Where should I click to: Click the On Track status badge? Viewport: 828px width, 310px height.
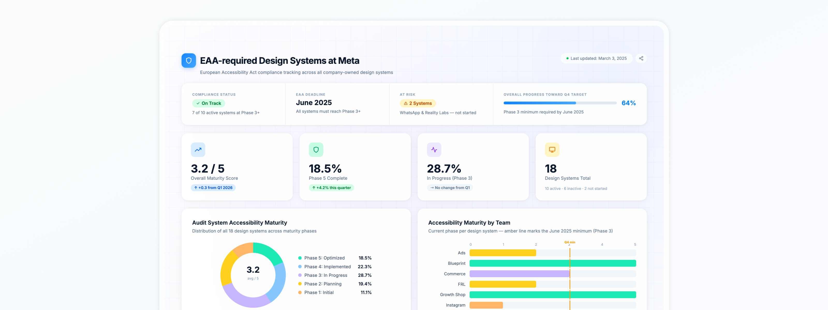click(209, 103)
